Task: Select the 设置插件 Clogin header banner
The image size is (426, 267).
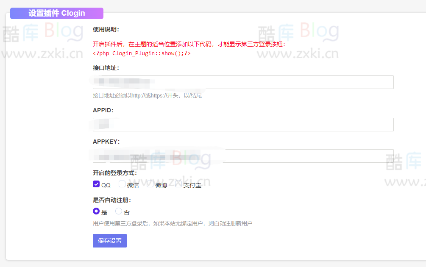Action: point(56,13)
